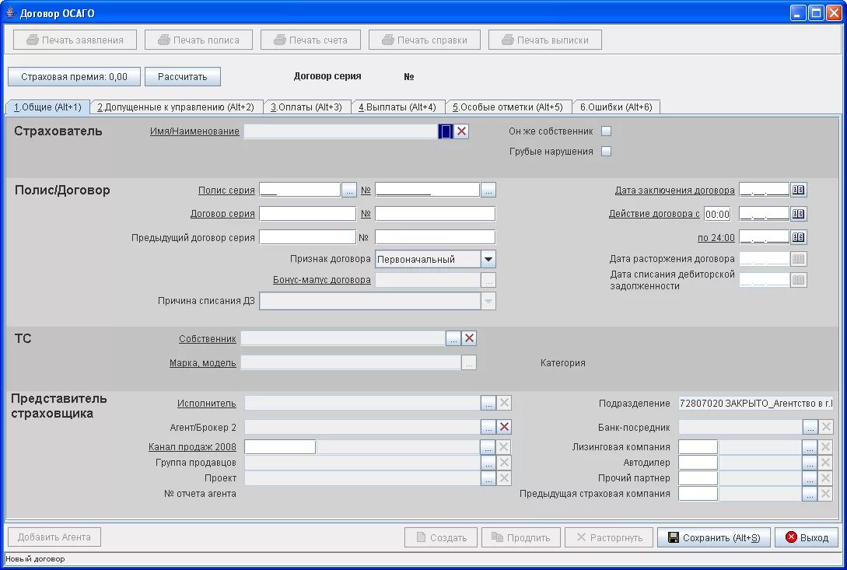Click Выход button
The height and width of the screenshot is (570, 847).
(807, 537)
